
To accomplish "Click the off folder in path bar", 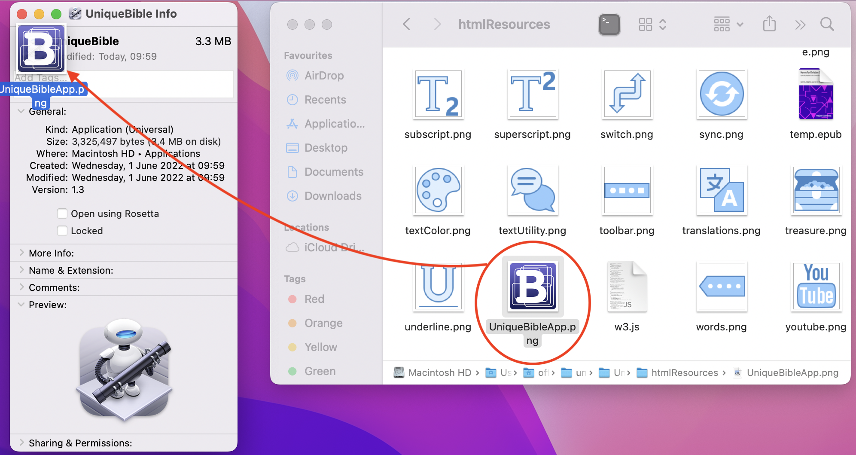I will (536, 373).
